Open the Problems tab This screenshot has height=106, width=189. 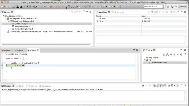[x=32, y=86]
